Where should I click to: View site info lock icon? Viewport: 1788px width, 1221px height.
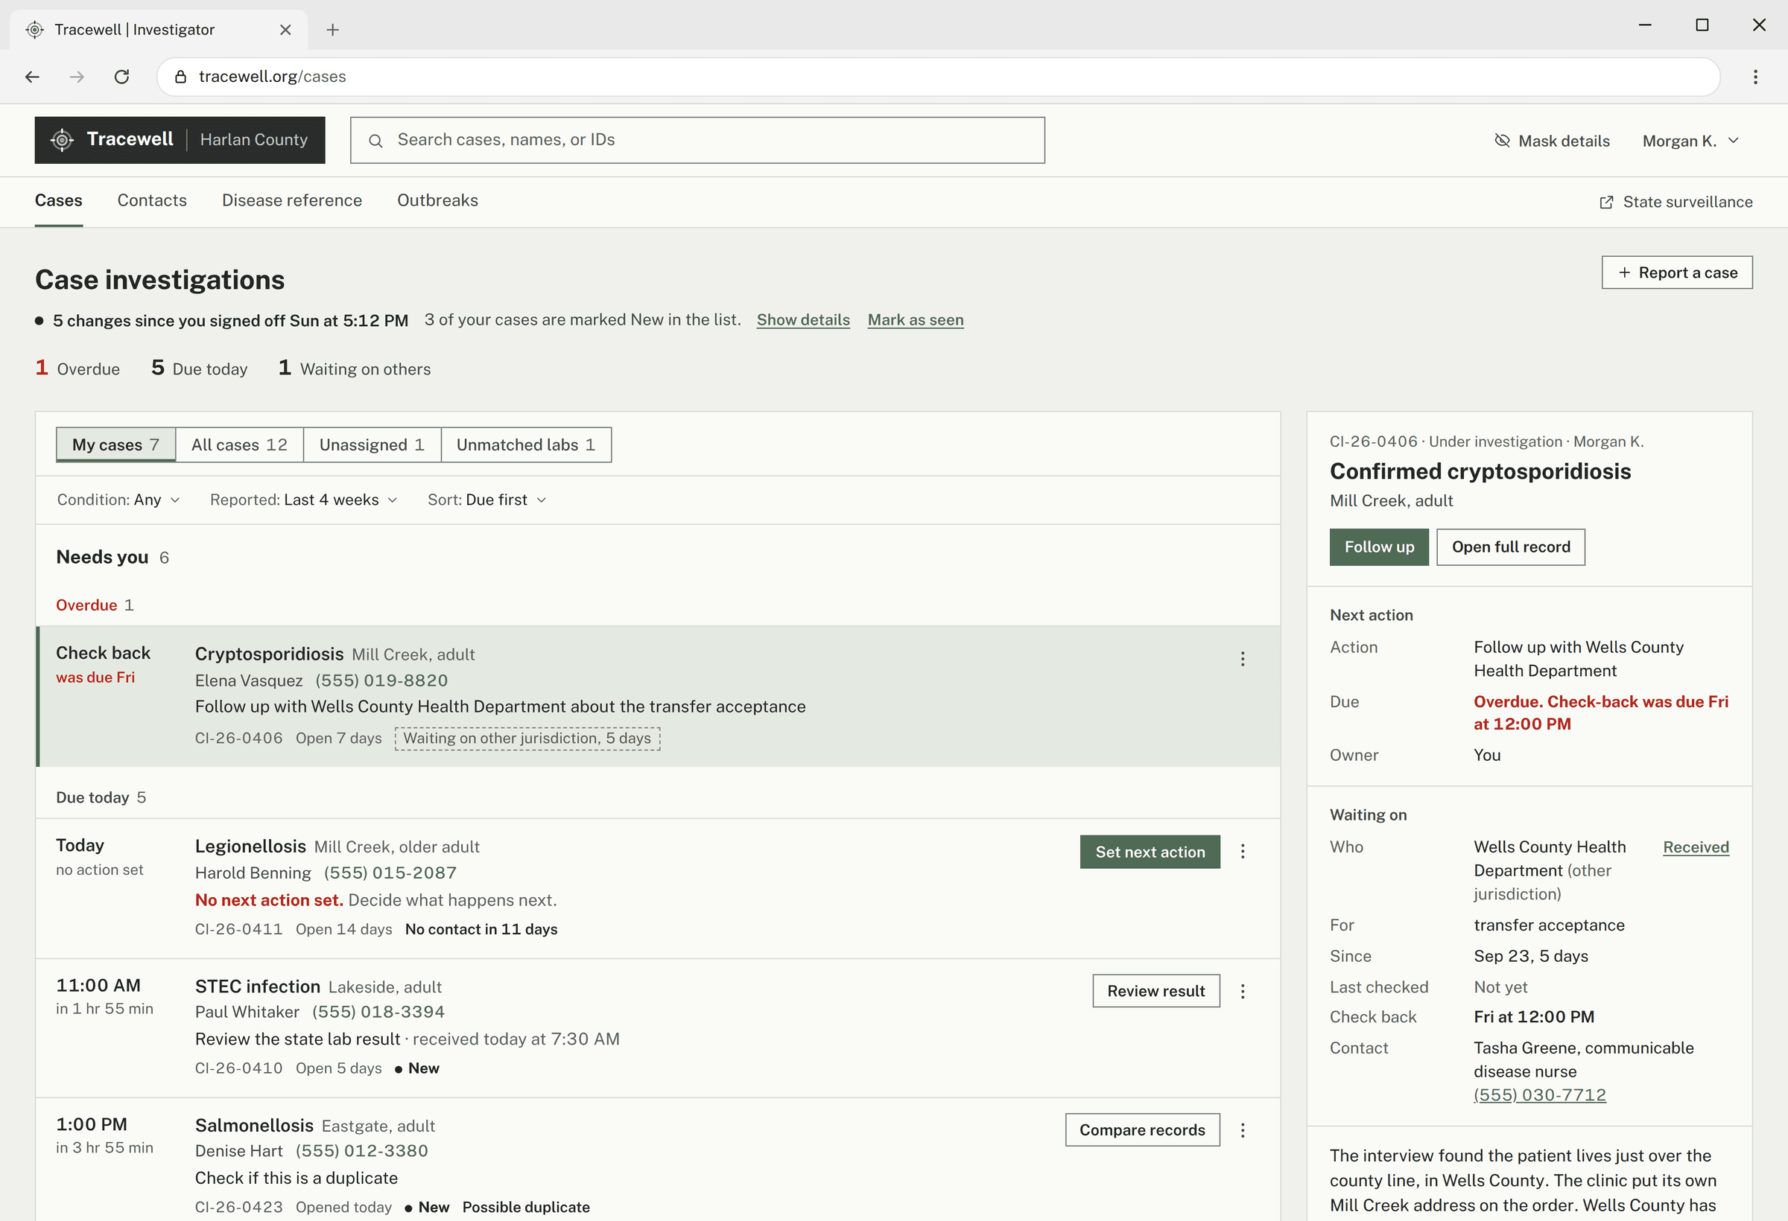(181, 76)
